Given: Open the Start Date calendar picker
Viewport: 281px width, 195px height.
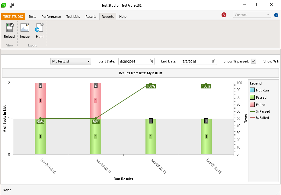Looking at the screenshot, I should pos(151,61).
